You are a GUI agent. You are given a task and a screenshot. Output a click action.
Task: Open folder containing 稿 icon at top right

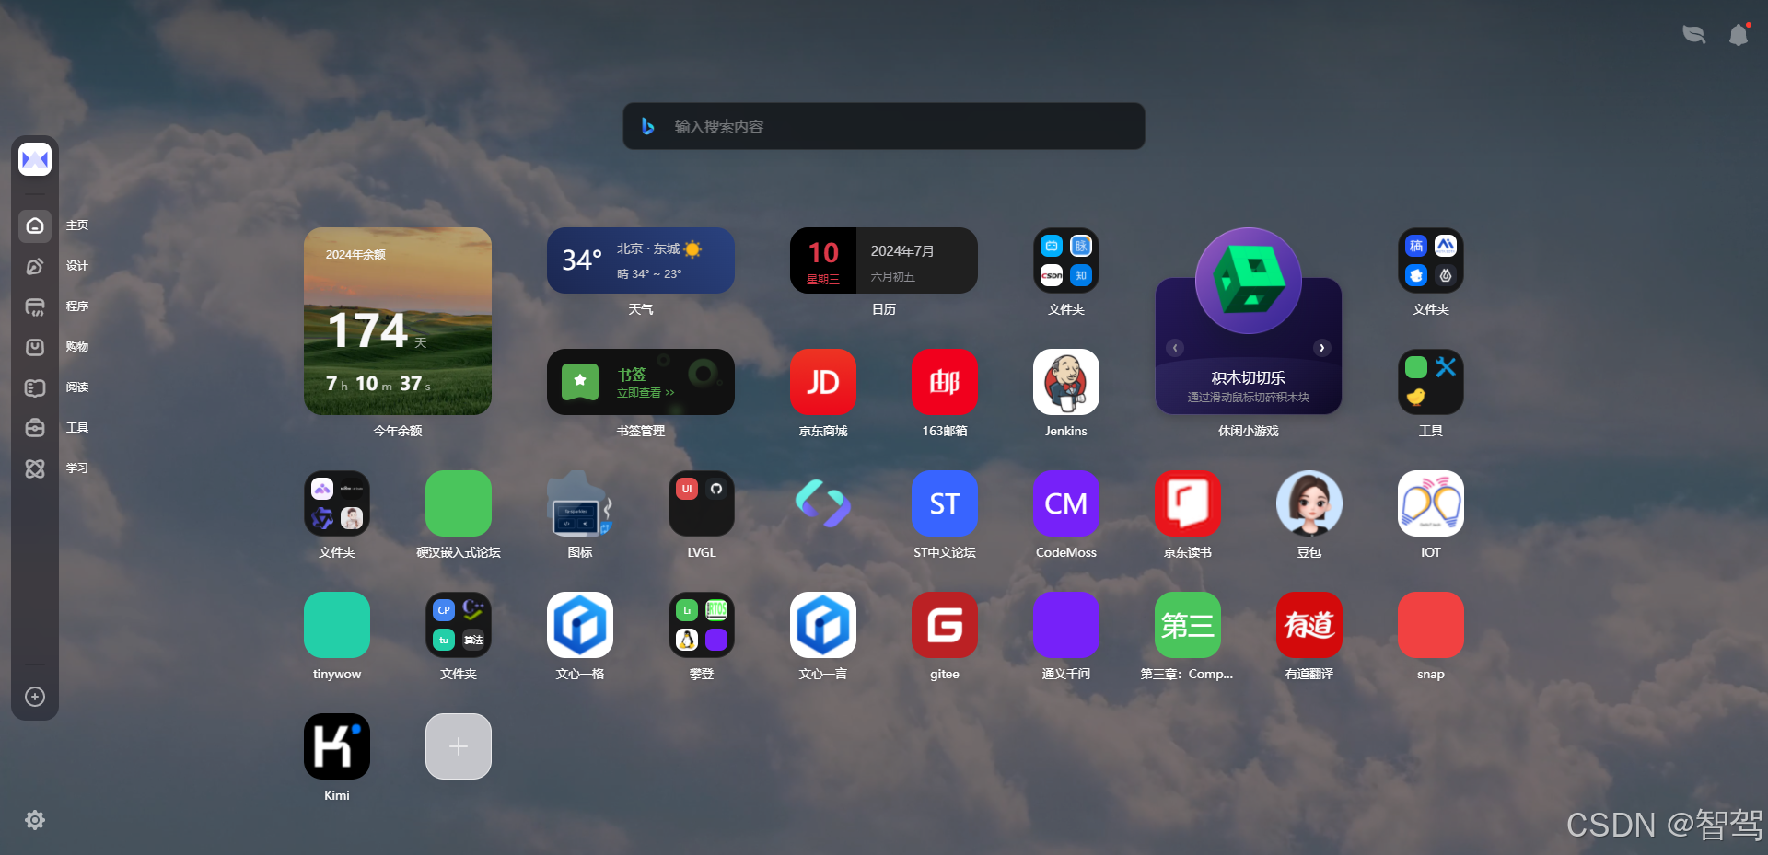coord(1431,260)
